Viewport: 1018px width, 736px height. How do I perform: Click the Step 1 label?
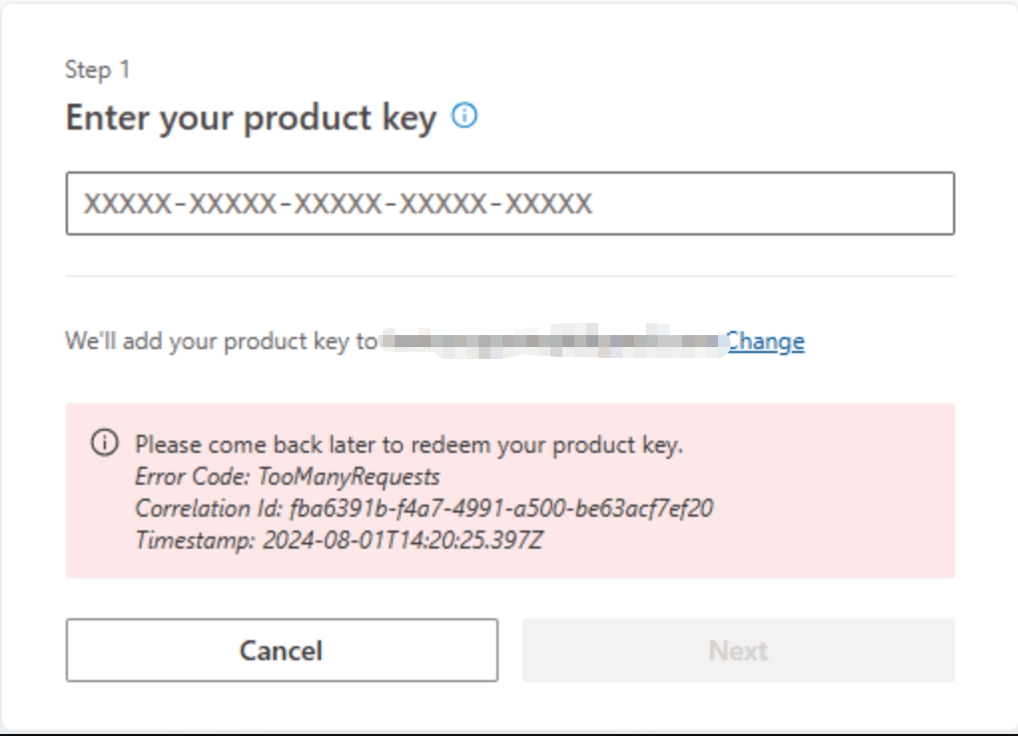[x=98, y=70]
